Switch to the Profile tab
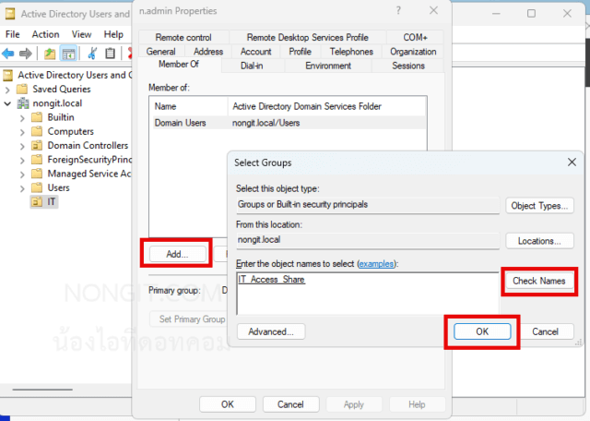The height and width of the screenshot is (421, 590). (x=300, y=52)
